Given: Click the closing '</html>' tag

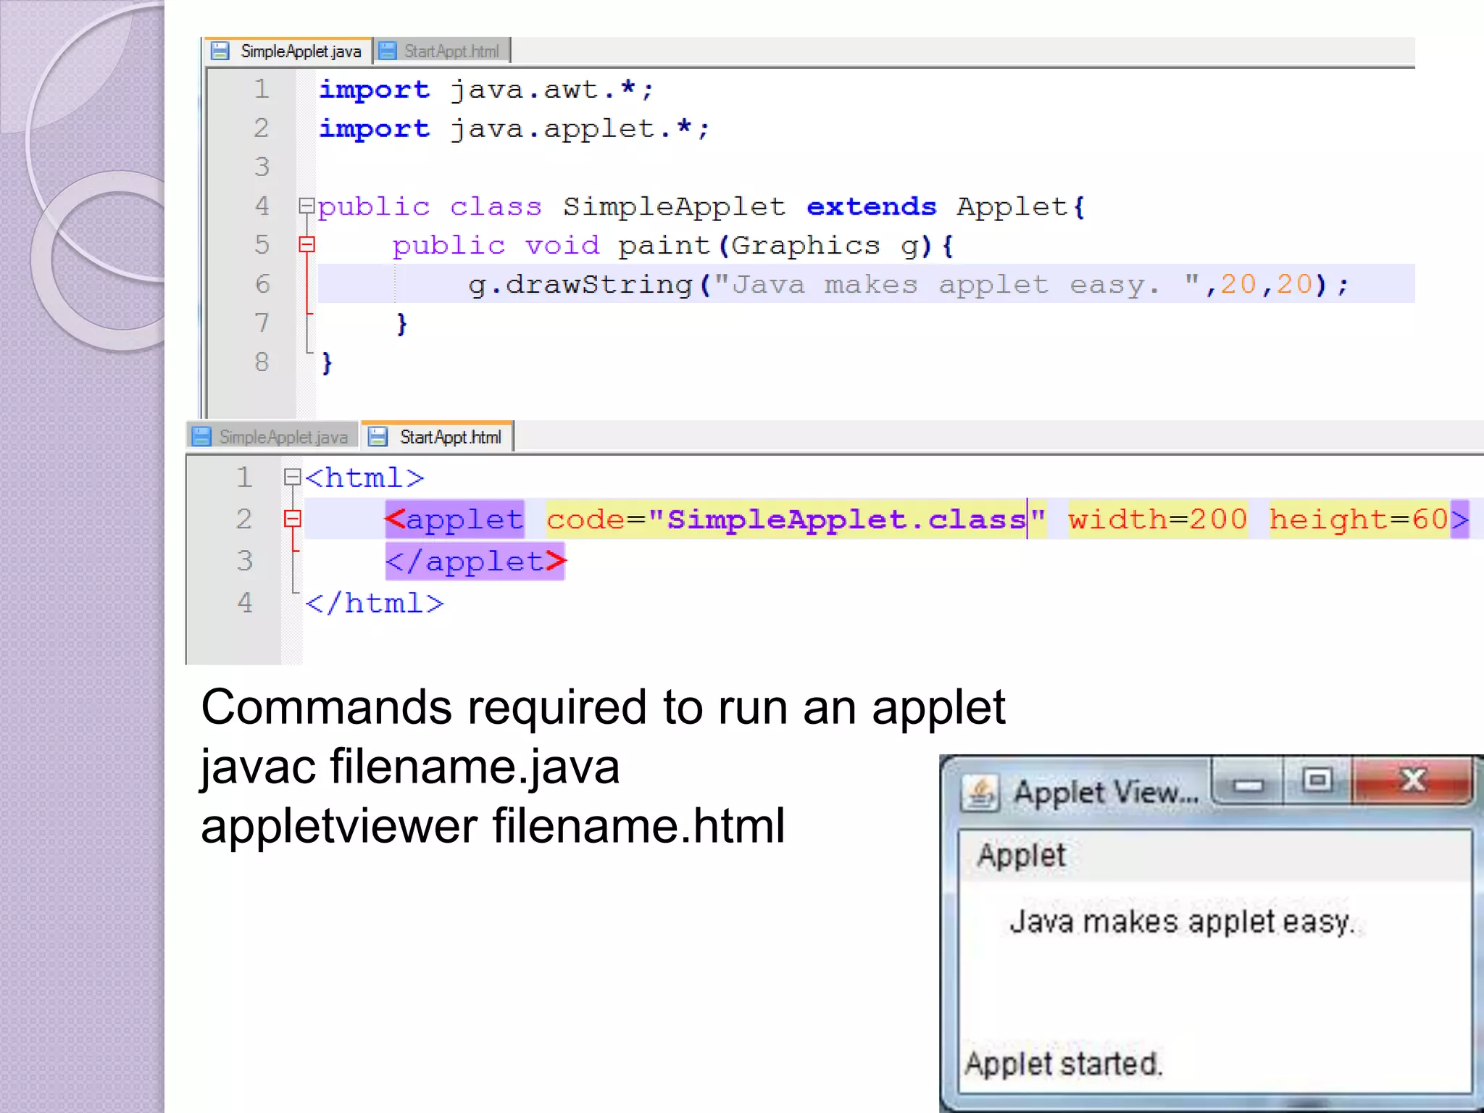Looking at the screenshot, I should 375,603.
